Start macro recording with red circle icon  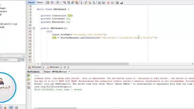[x=108, y=2]
